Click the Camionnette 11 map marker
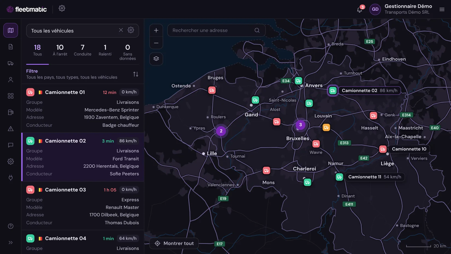 tap(339, 177)
